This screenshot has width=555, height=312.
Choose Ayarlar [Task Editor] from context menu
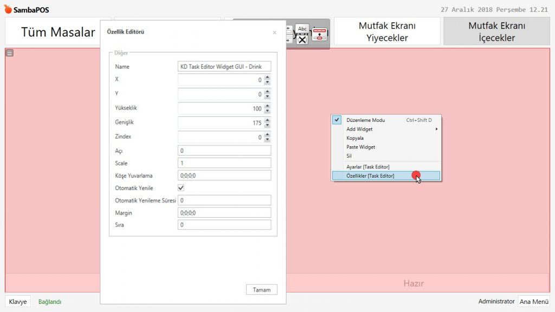pyautogui.click(x=368, y=167)
